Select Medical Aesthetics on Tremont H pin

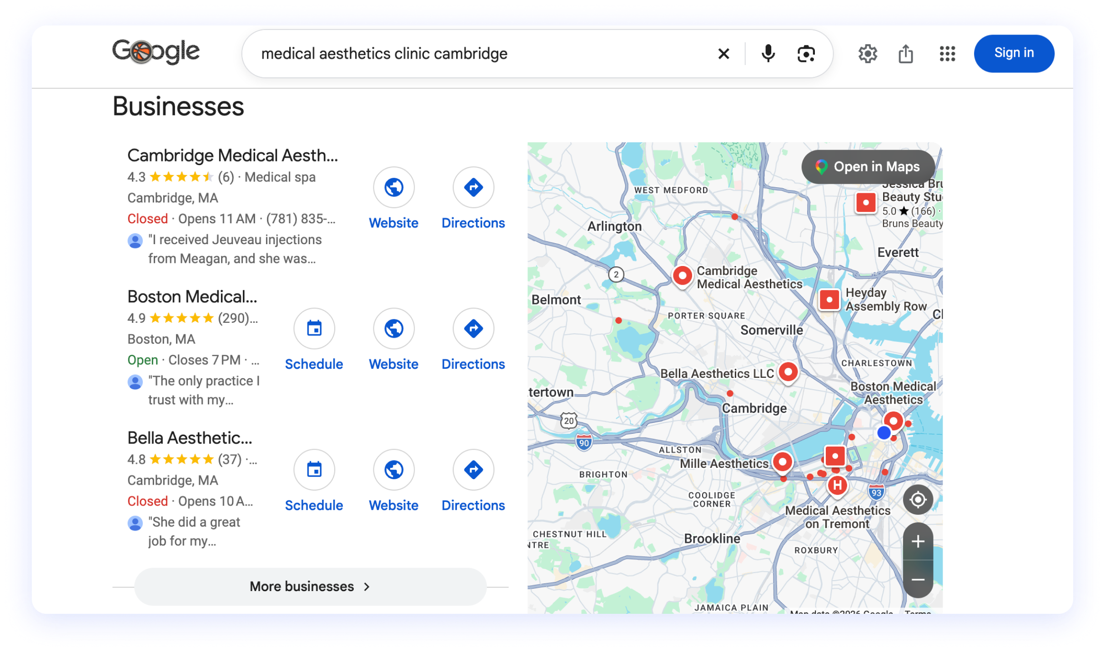837,486
